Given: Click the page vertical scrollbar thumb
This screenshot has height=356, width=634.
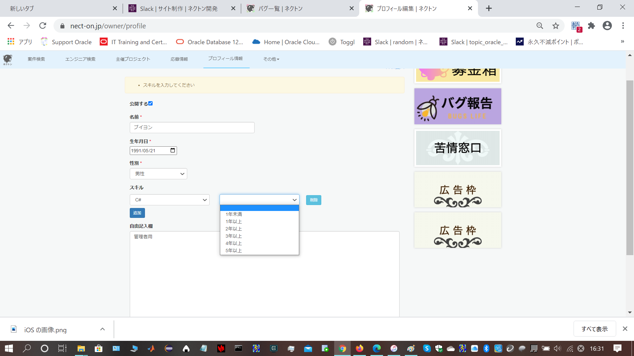Looking at the screenshot, I should 630,167.
